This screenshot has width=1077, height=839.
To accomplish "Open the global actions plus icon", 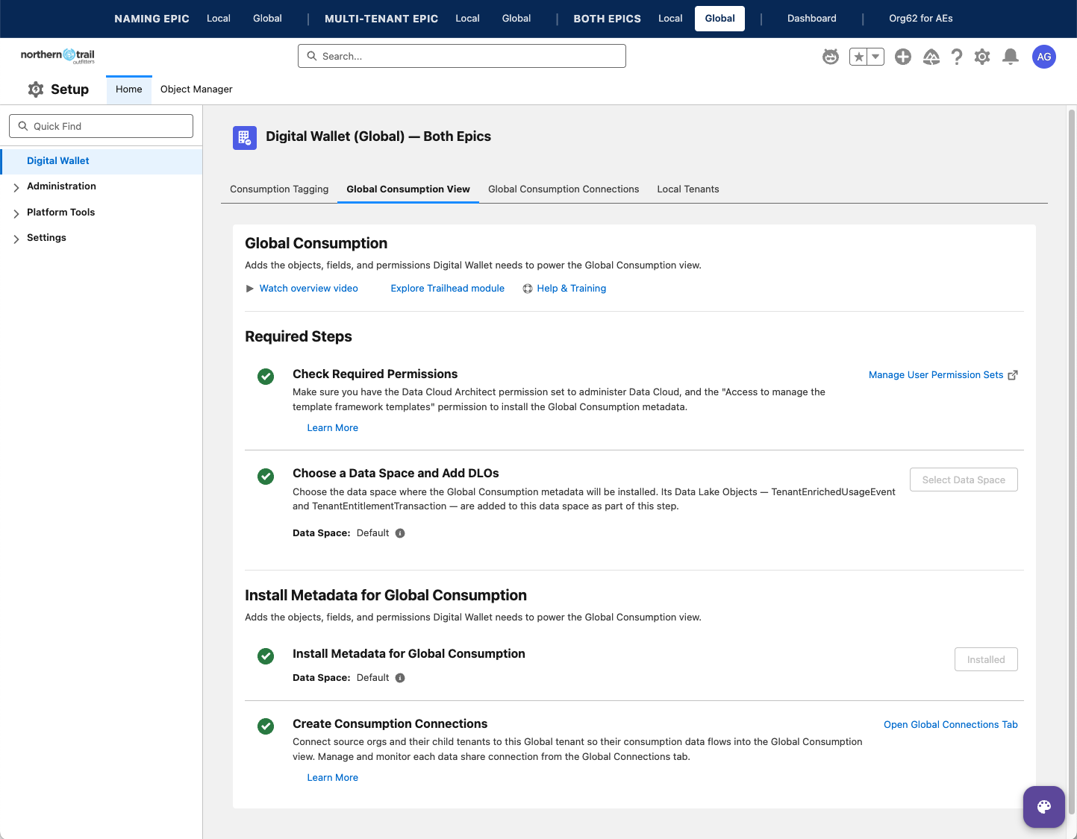I will 903,57.
